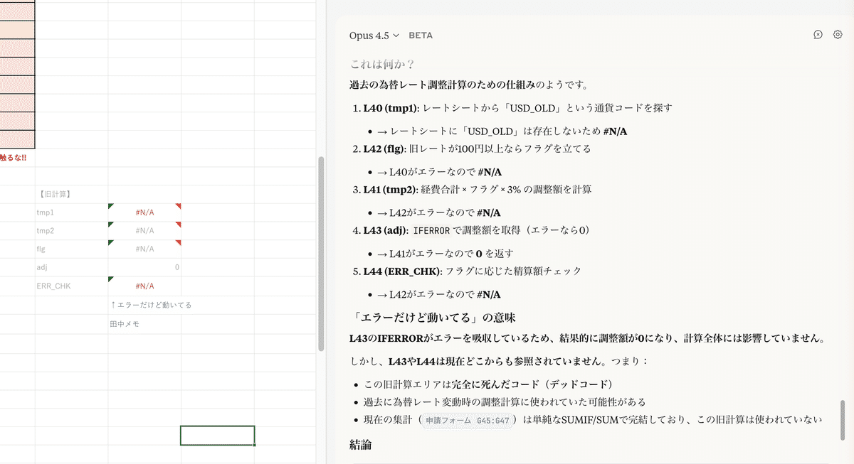Viewport: 854px width, 464px height.
Task: Select the tmp1 #N/A error cell
Action: [x=144, y=212]
